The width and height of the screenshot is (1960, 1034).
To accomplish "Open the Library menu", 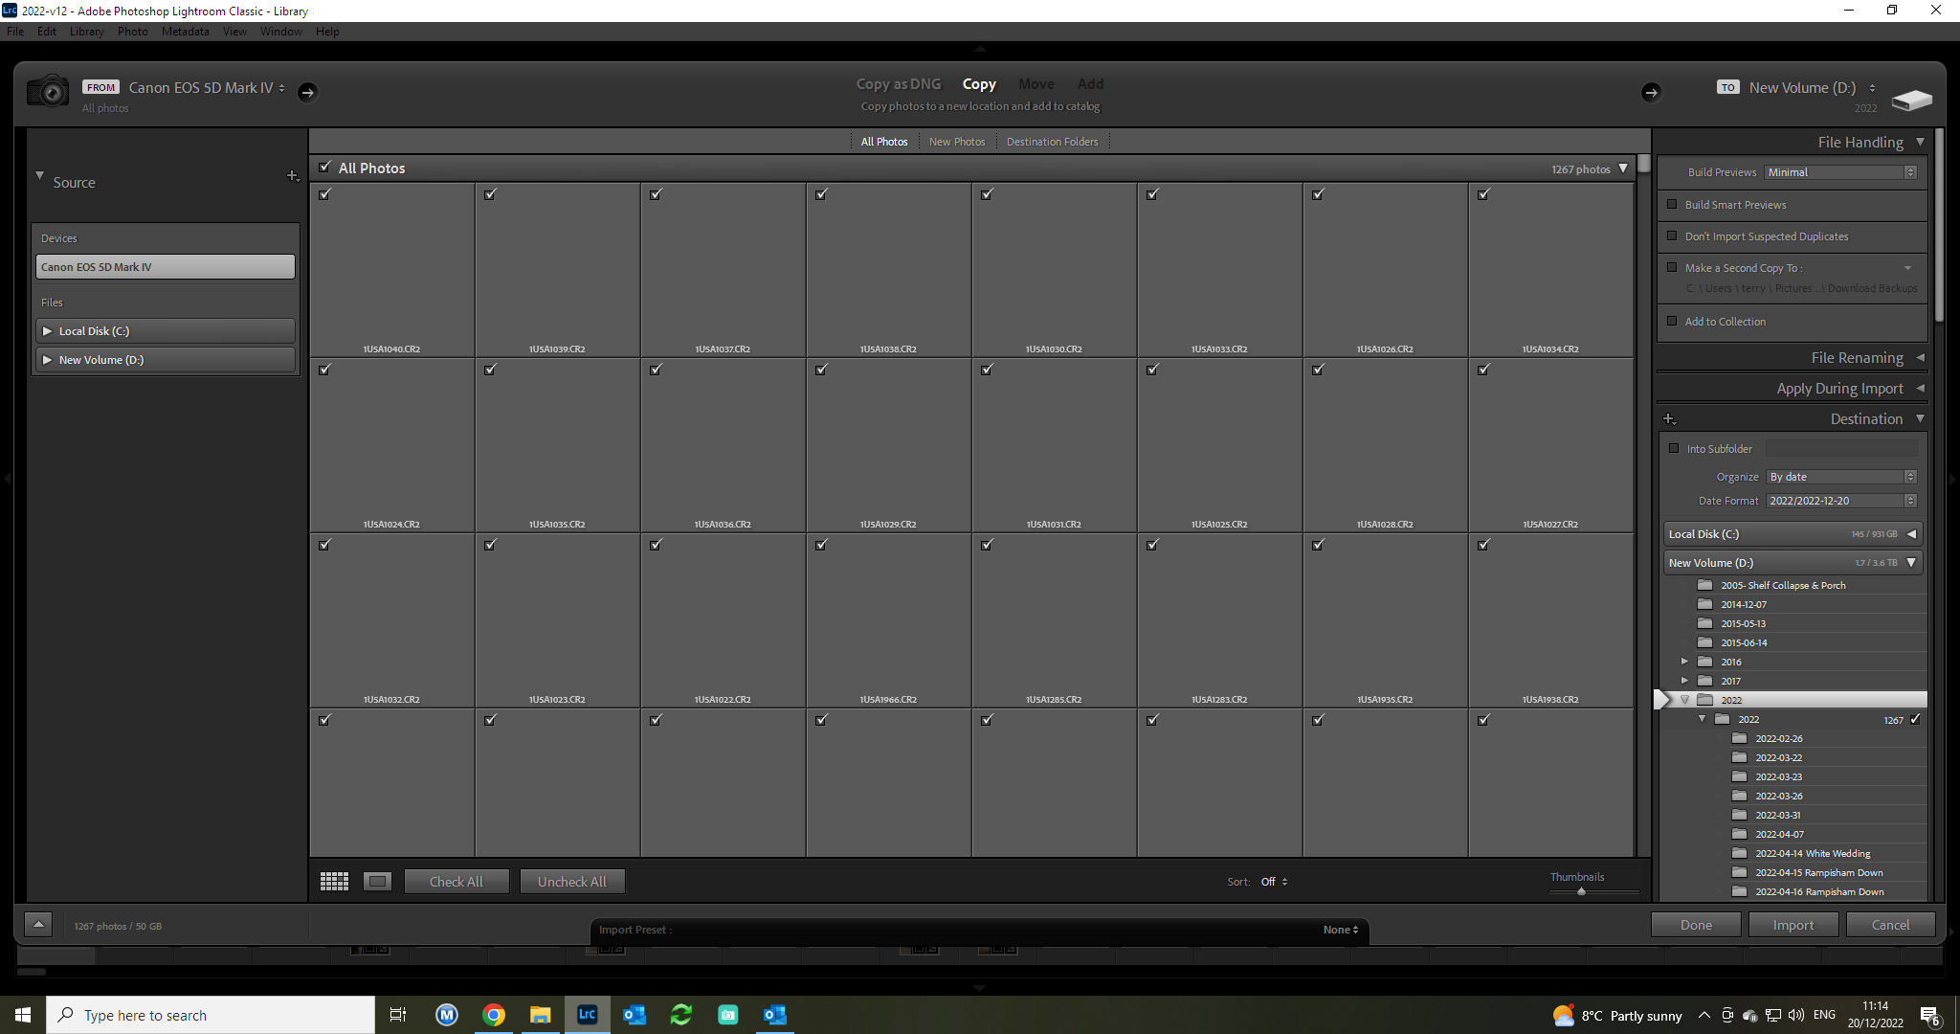I will coord(86,31).
